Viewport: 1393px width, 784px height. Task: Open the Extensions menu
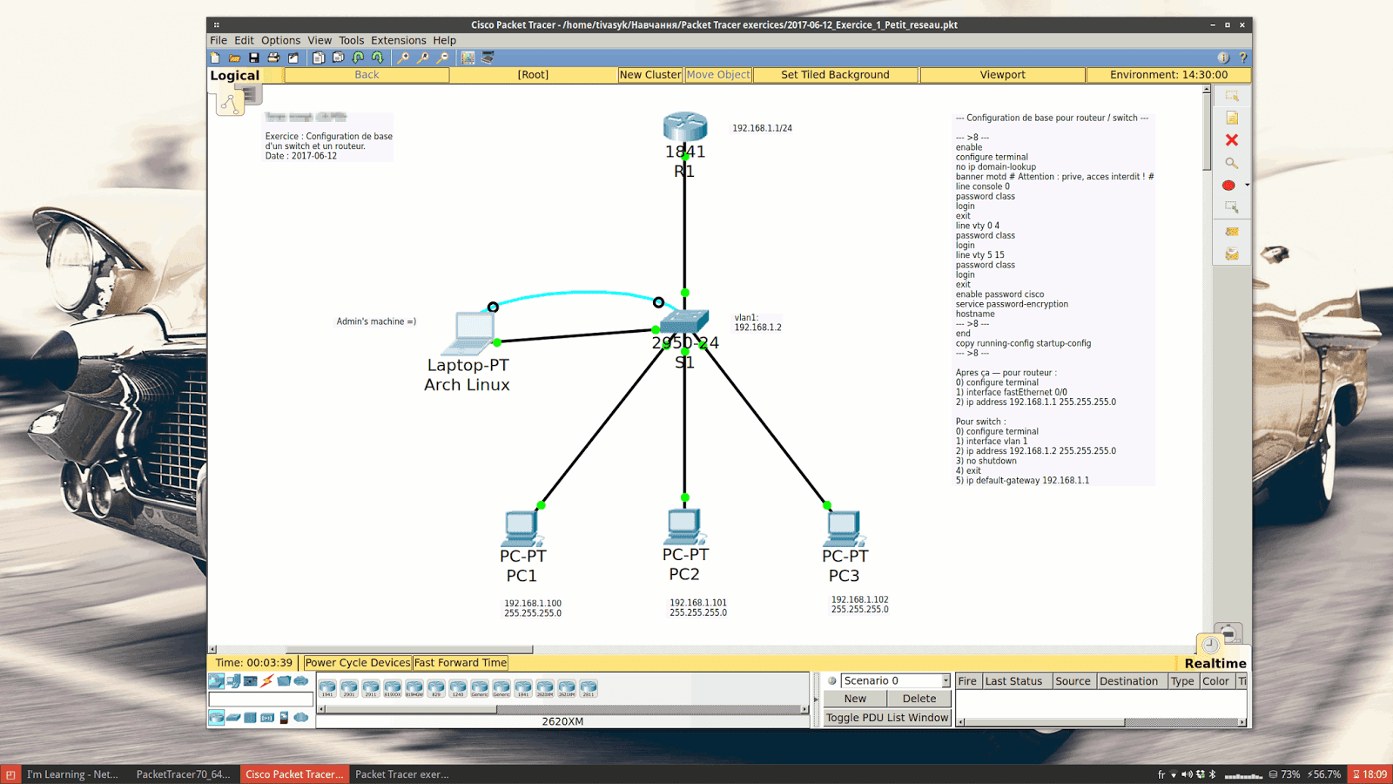click(x=399, y=40)
